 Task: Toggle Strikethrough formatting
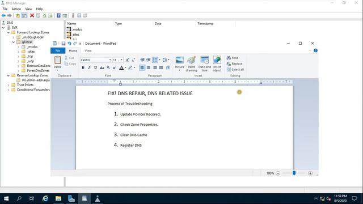click(102, 68)
